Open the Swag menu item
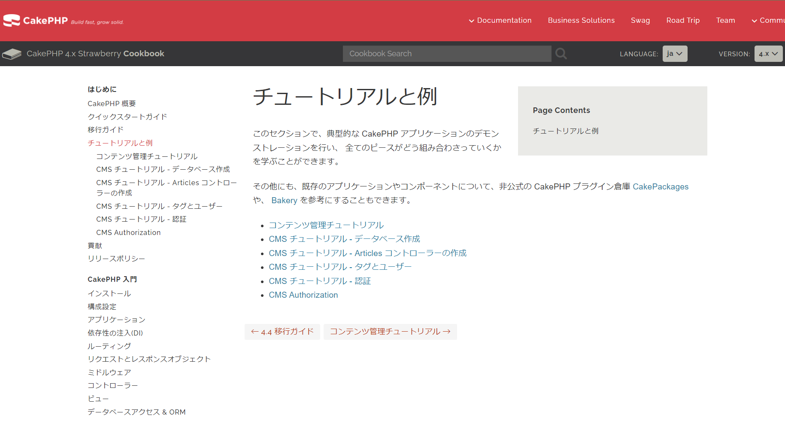The image size is (785, 421). tap(640, 20)
